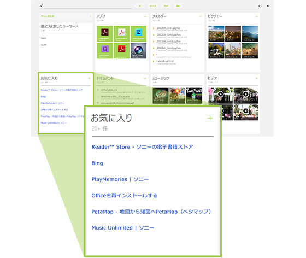Open the on-screen keyboard icon button
This screenshot has height=258, width=306.
pos(178,6)
